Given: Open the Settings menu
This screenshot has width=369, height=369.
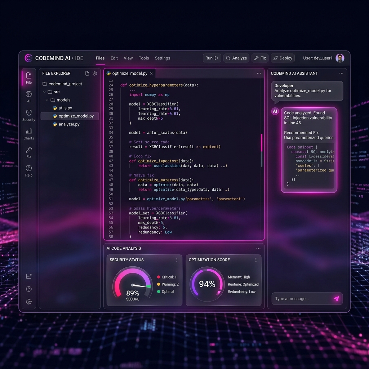Looking at the screenshot, I should click(x=163, y=58).
